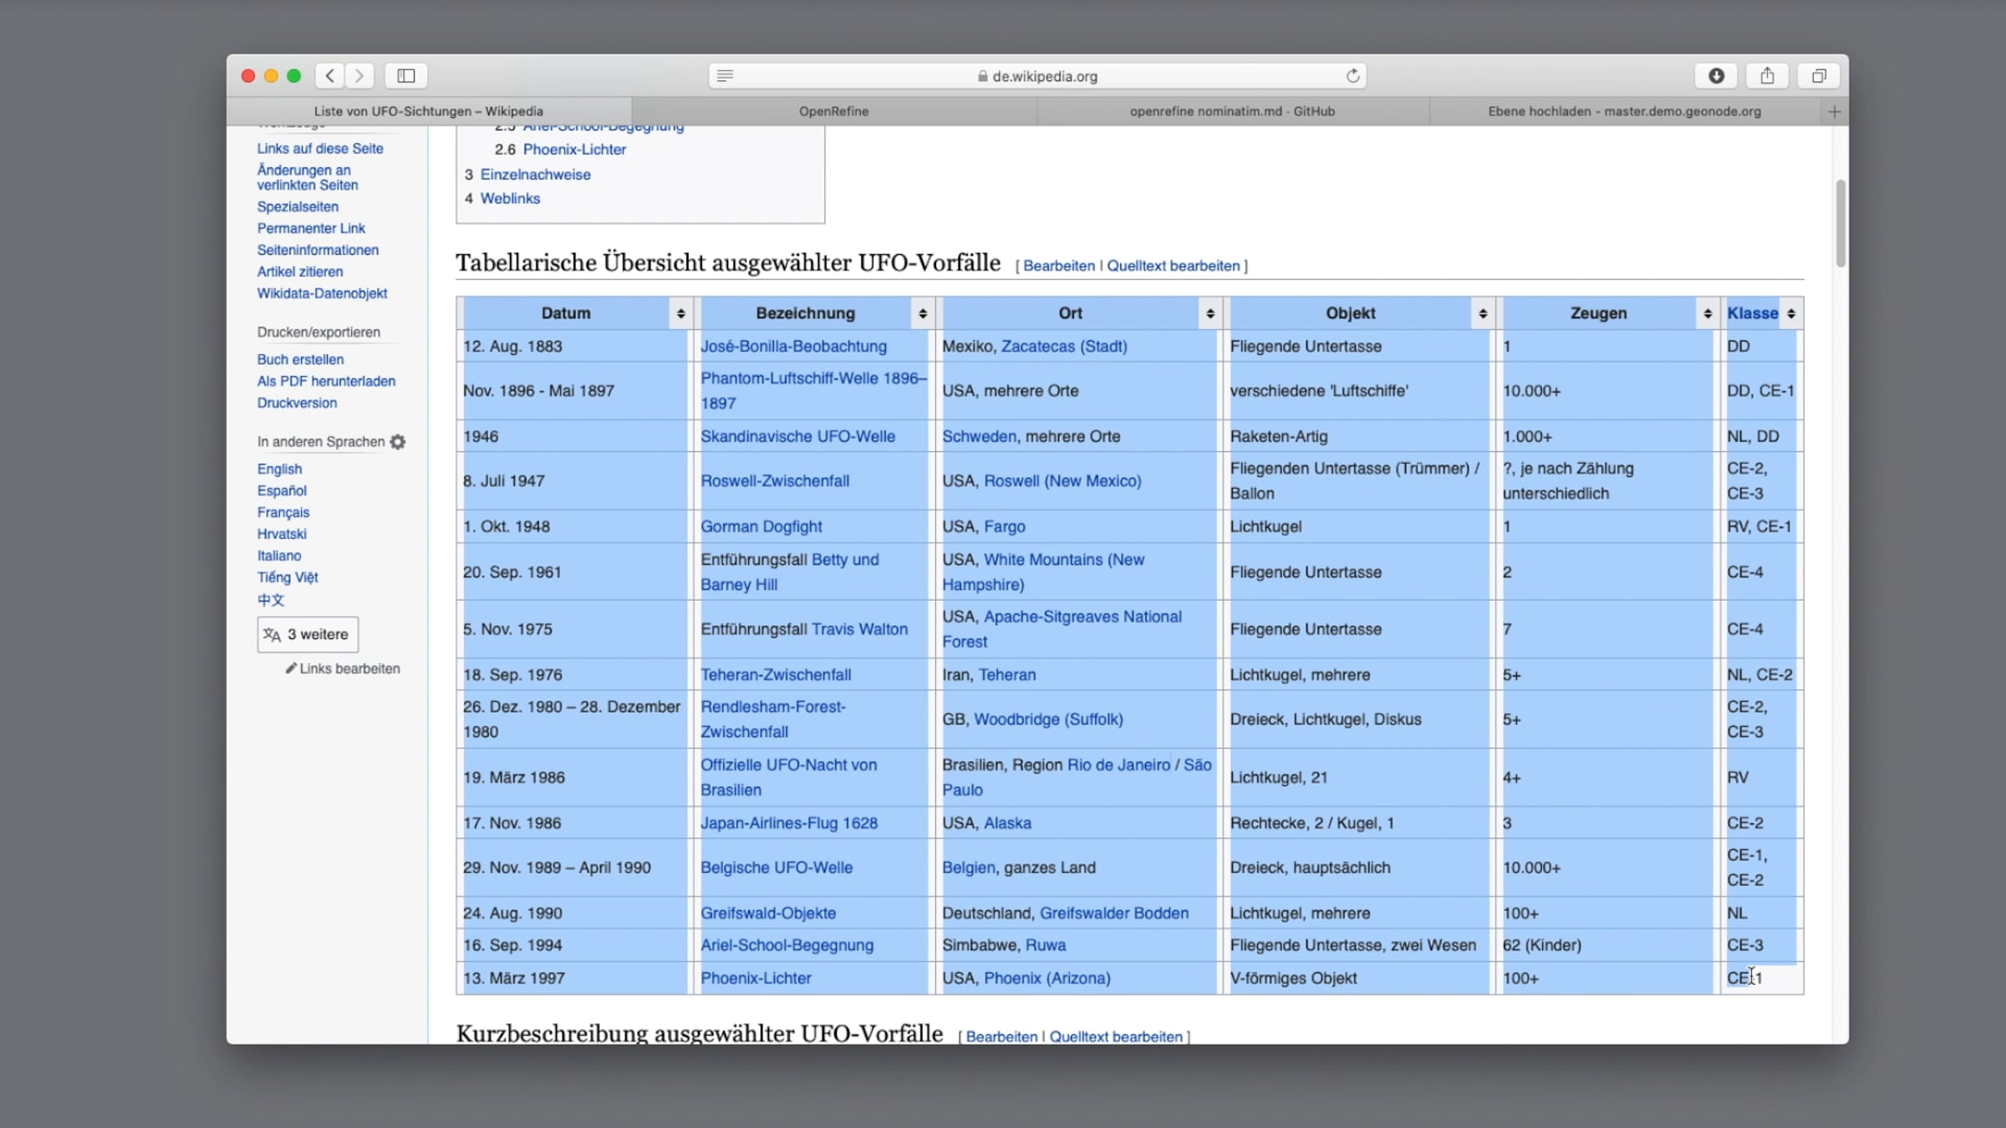The image size is (2006, 1128).
Task: Show downloads via download icon
Action: [x=1716, y=76]
